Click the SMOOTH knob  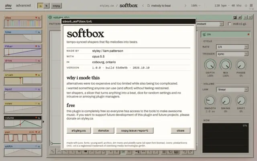tap(210, 101)
